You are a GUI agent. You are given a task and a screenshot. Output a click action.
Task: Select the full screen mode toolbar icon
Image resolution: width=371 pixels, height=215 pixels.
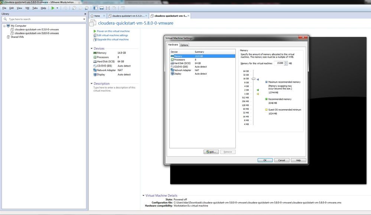[107, 7]
